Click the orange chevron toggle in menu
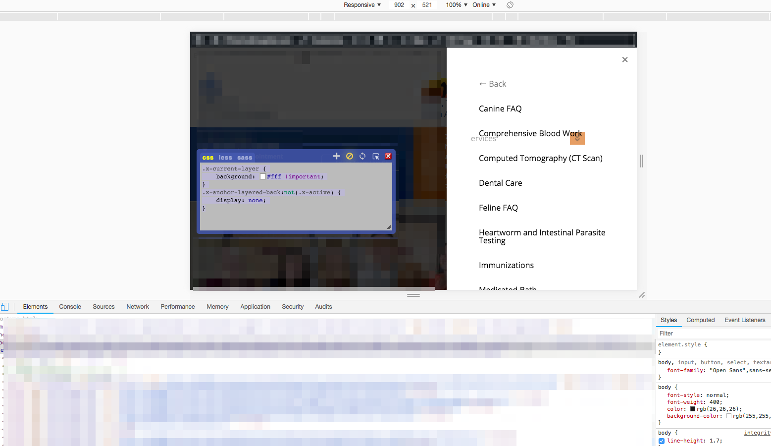Screen dimensions: 771x446 tap(577, 138)
